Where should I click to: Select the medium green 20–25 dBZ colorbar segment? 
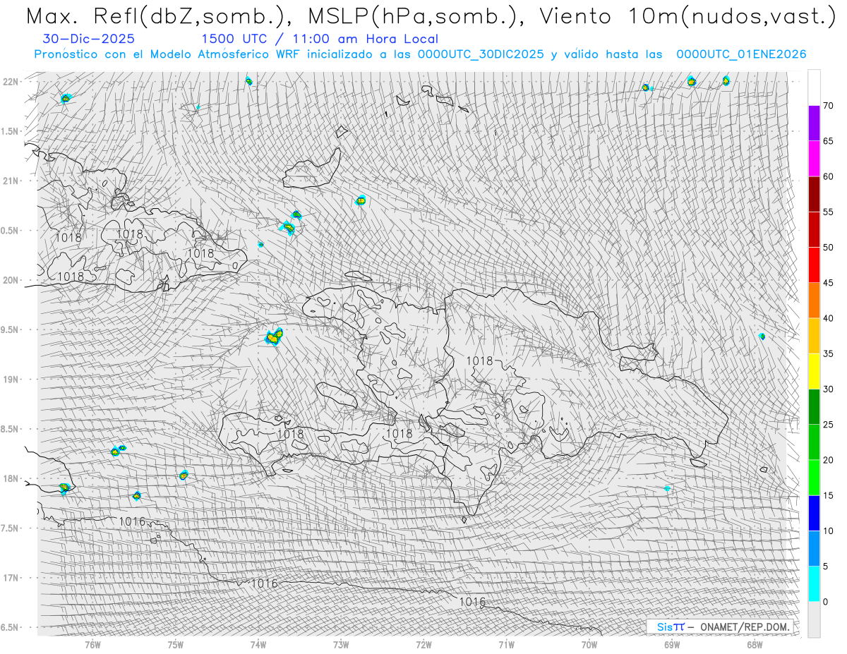(x=814, y=442)
